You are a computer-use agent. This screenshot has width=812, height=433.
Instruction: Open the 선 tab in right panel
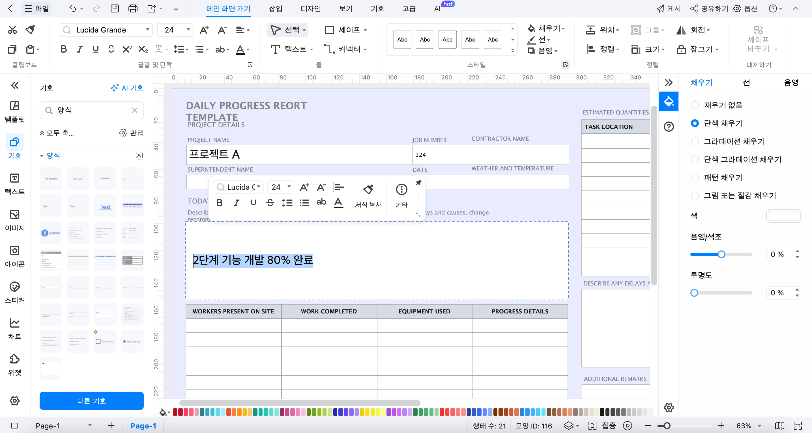[x=746, y=83]
